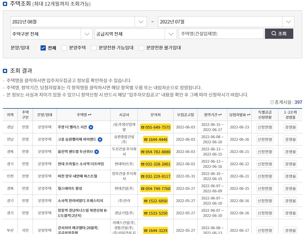The height and width of the screenshot is (234, 307).
Task: Sort by 청약기간 column header
Action: pyautogui.click(x=213, y=115)
